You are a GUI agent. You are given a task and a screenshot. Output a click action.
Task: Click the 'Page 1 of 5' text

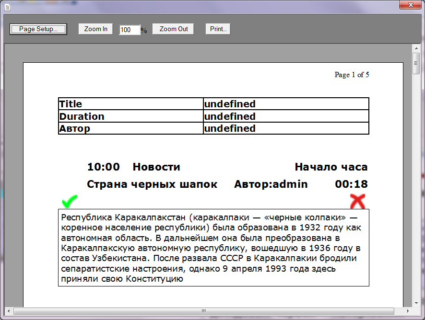coord(352,75)
